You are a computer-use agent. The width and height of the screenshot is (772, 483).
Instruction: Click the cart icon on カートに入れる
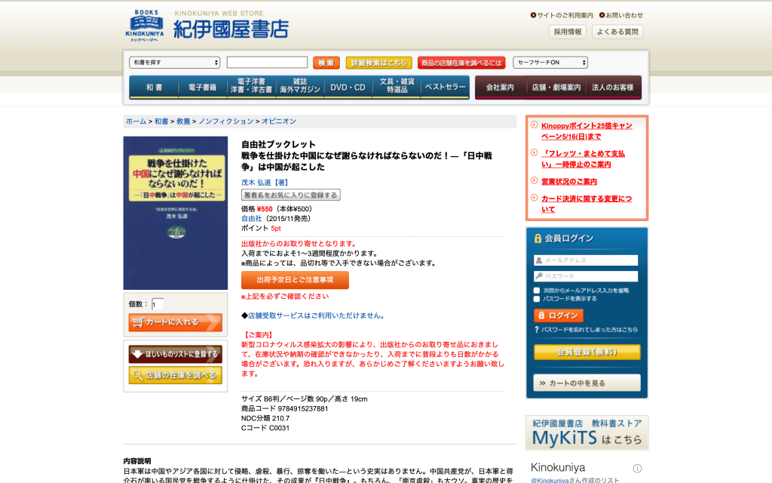[137, 322]
